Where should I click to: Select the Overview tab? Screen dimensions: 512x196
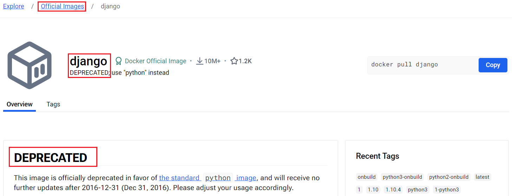pos(20,104)
